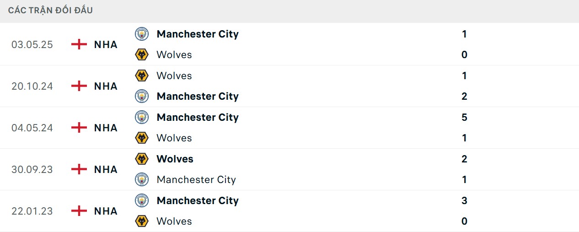
Task: Open bold Wolves name in 30.09.23 match
Action: click(x=175, y=159)
